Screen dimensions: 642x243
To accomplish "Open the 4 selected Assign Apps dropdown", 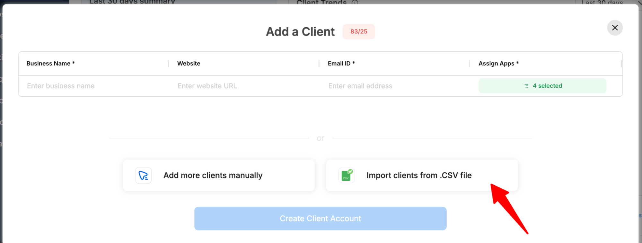I will coord(542,86).
